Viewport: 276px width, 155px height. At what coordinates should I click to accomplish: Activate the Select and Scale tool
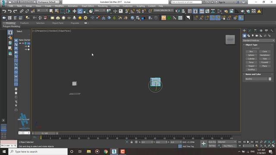[85, 11]
